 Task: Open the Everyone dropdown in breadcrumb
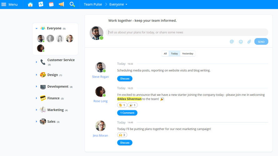(x=118, y=4)
